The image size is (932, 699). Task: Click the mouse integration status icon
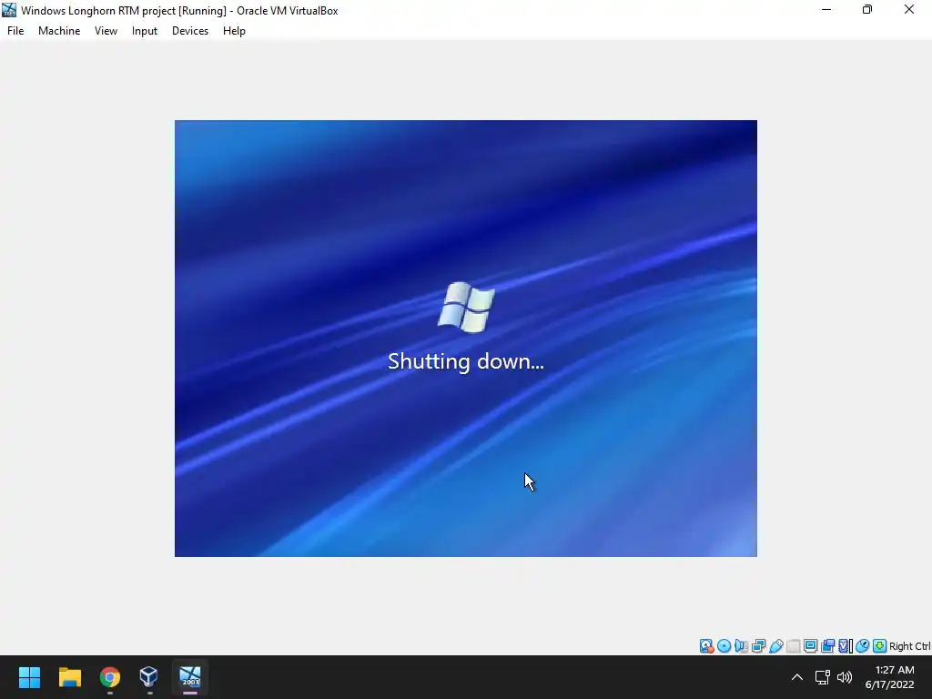(x=863, y=645)
